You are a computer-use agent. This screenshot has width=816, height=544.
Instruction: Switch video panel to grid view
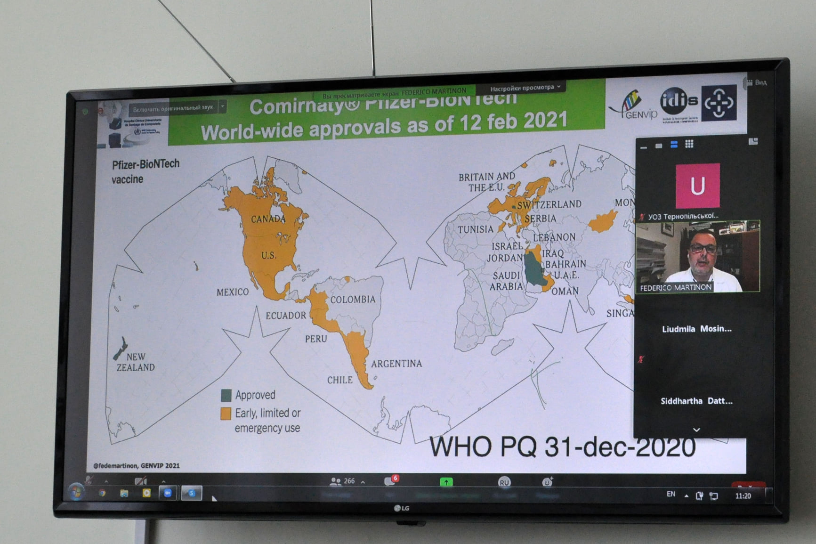[689, 144]
